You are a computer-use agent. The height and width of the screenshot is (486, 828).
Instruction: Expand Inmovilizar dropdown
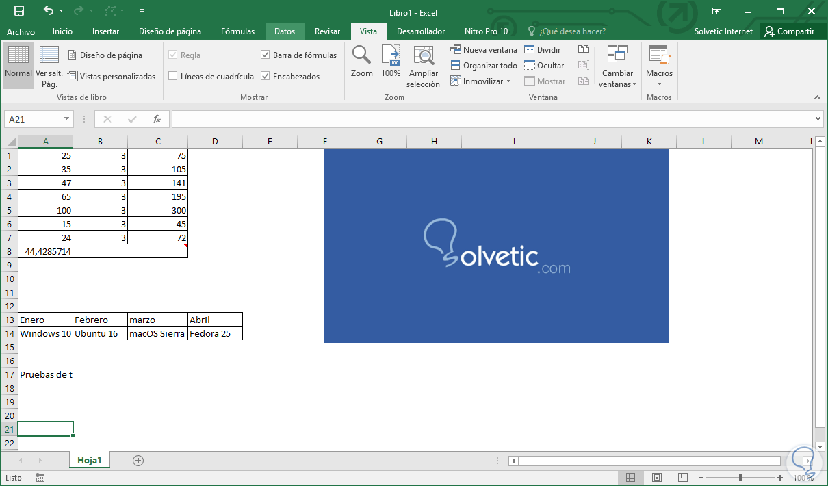coord(508,81)
